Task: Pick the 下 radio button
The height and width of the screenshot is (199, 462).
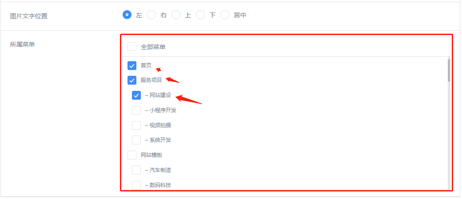Action: click(x=200, y=15)
